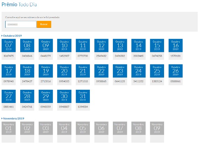The width and height of the screenshot is (209, 144).
Task: Collapse the Outubro/2019 section arrow
Action: pyautogui.click(x=2, y=35)
